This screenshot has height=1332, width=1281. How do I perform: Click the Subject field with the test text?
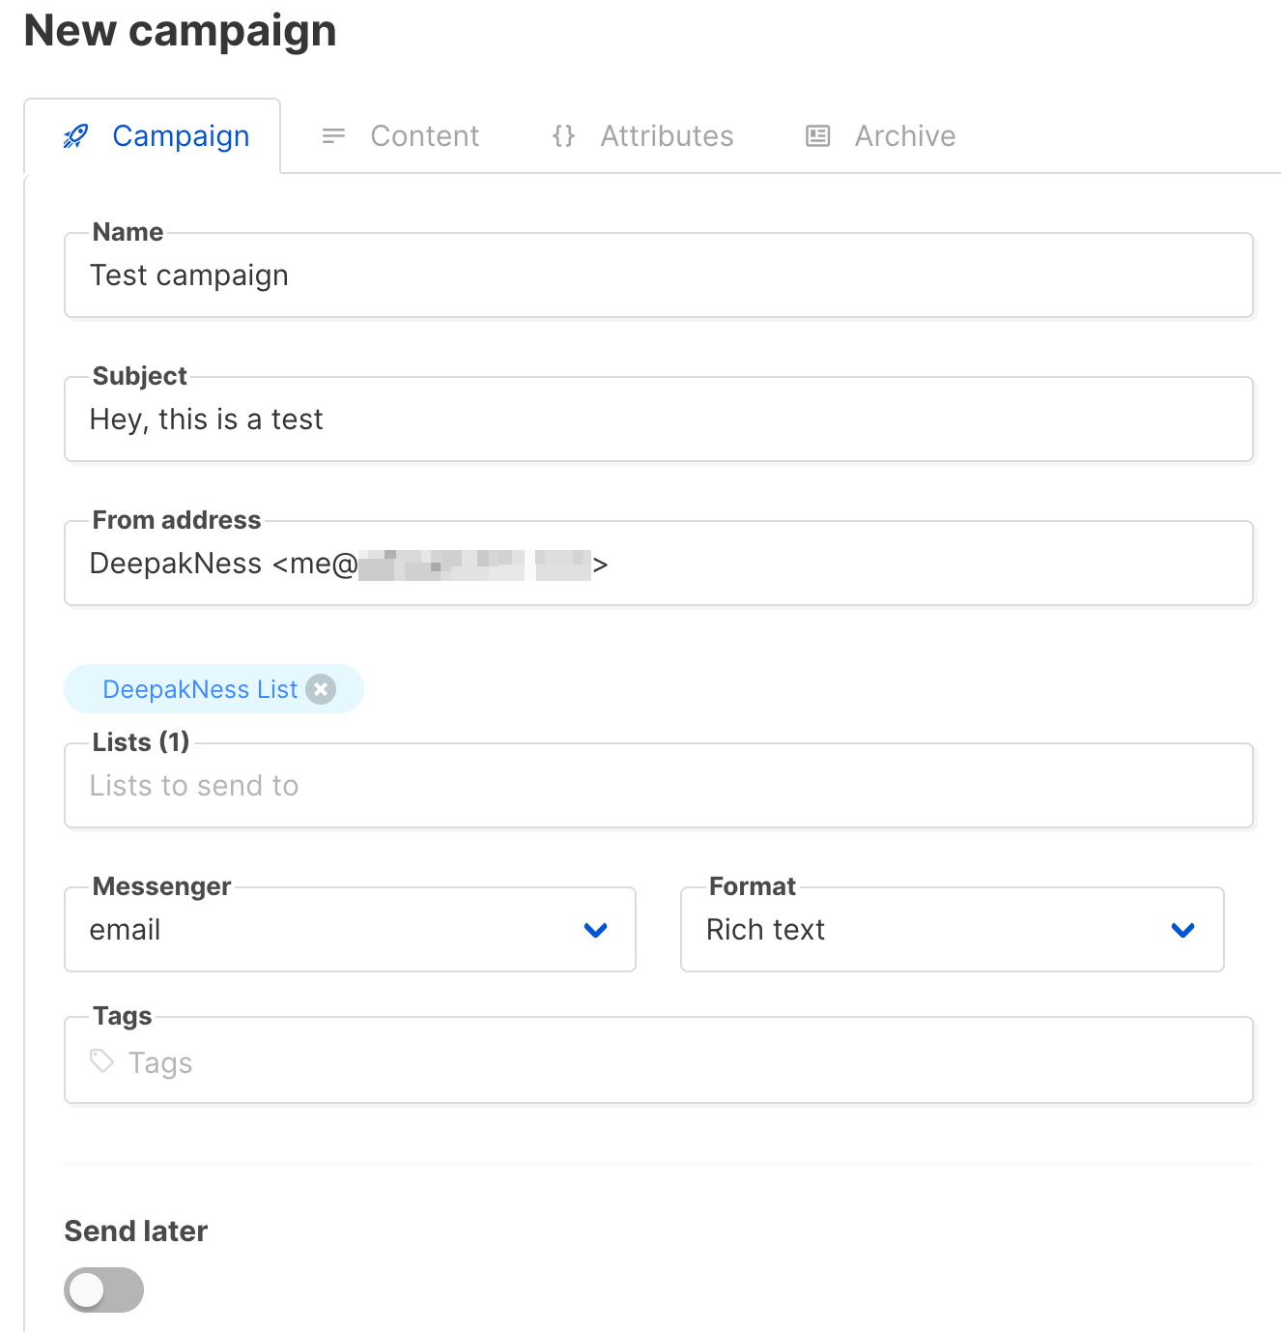pos(660,420)
